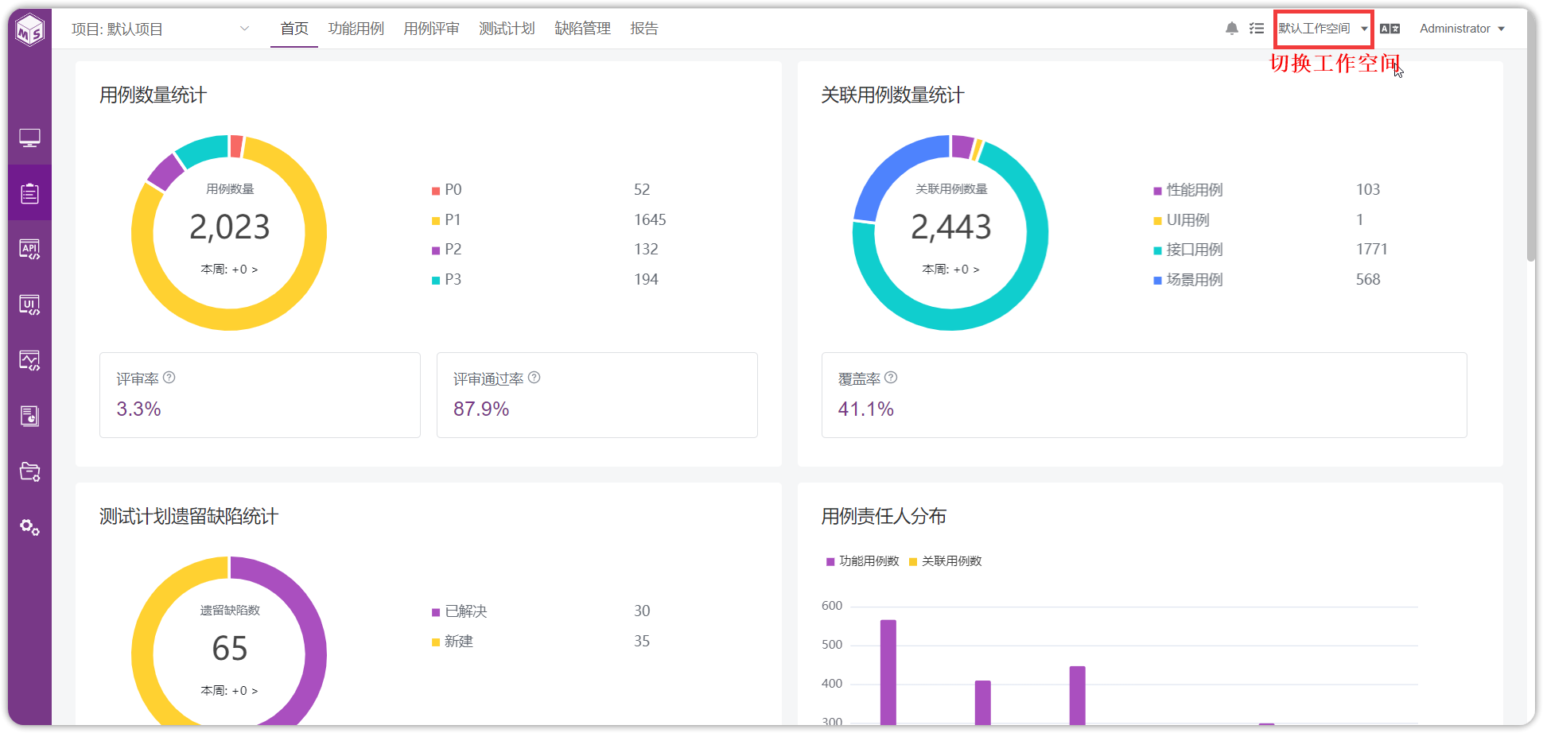Click the 41.1% coverage rate value

click(x=866, y=409)
